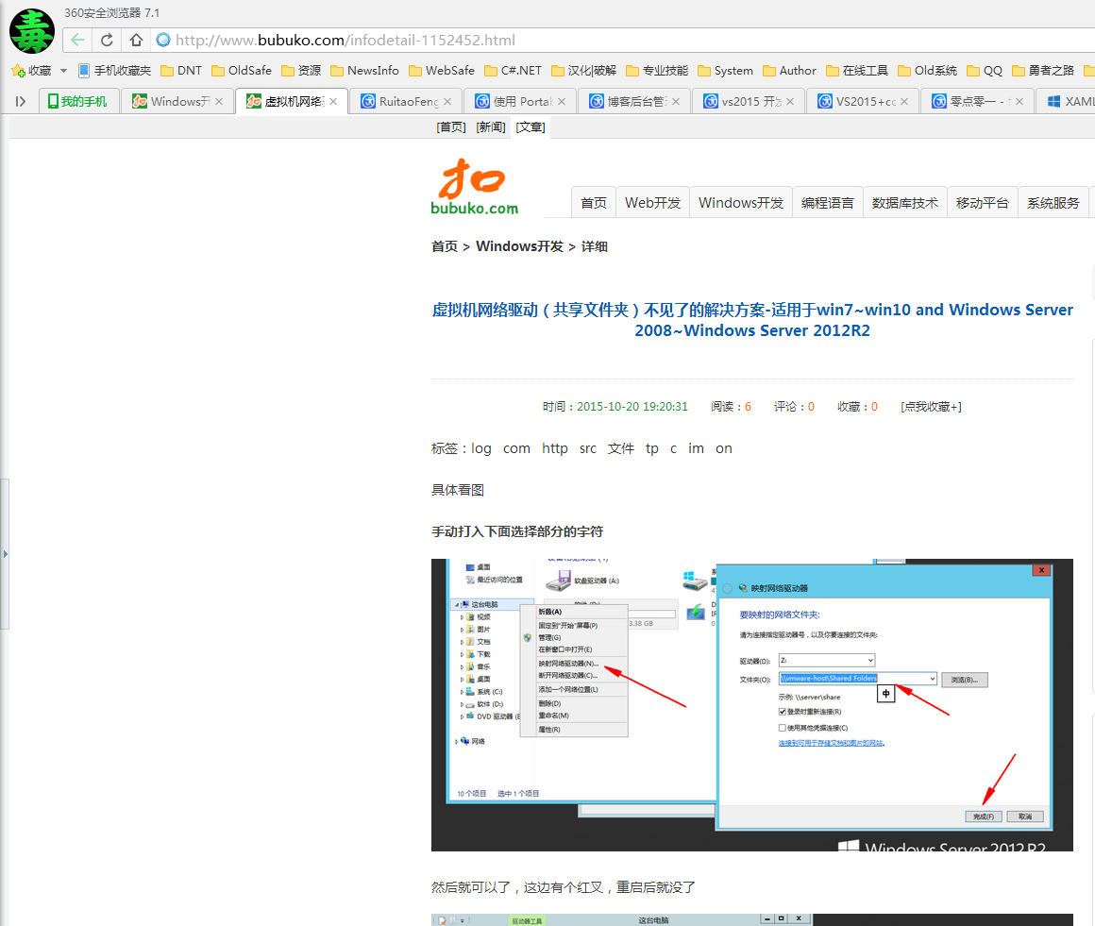Open the 移动平台 navigation menu item

(983, 203)
